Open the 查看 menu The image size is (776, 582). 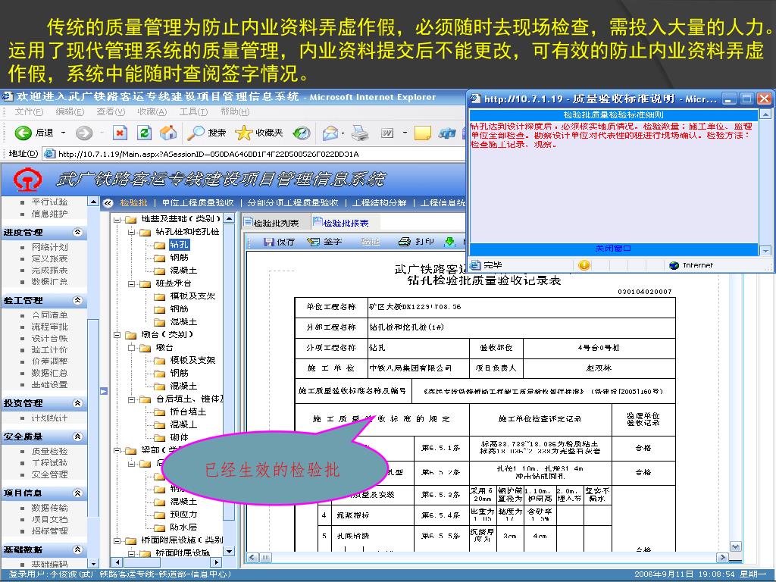point(111,112)
